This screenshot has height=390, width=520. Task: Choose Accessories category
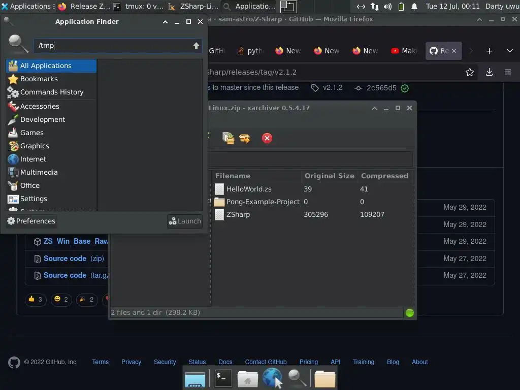[x=51, y=107]
